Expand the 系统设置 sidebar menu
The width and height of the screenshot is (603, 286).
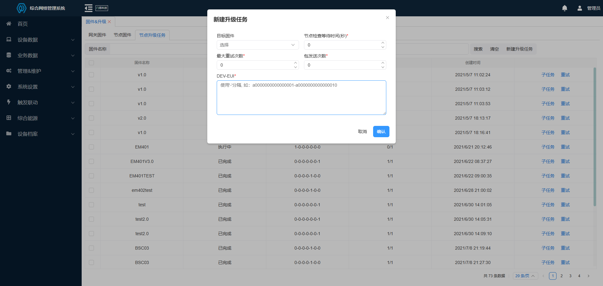point(41,87)
